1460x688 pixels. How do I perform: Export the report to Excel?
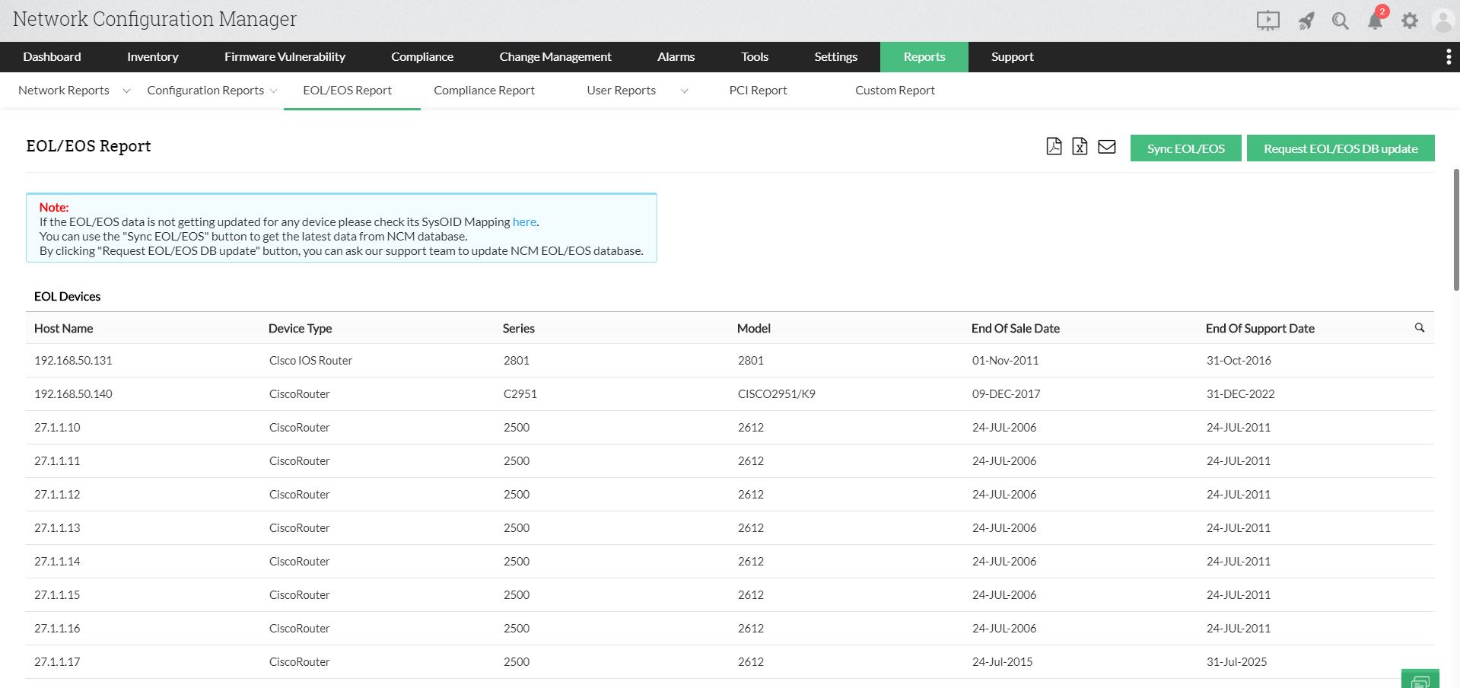click(1080, 146)
